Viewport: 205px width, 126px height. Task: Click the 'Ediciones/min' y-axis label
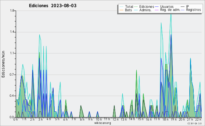[x=3, y=64]
